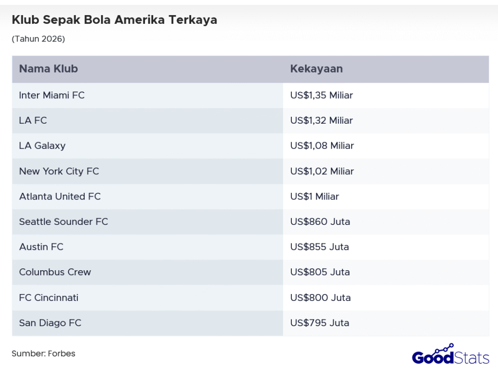Click the 'Sumber: Forbes' source text
Screen dimensions: 498x371
[x=44, y=353]
